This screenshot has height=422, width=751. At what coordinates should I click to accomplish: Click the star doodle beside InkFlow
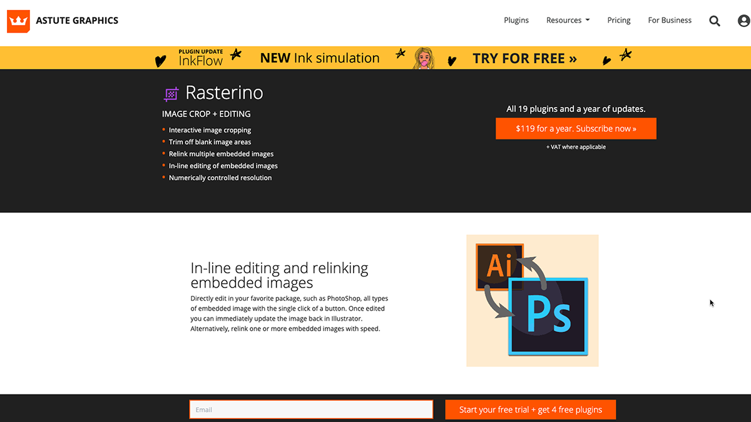236,55
